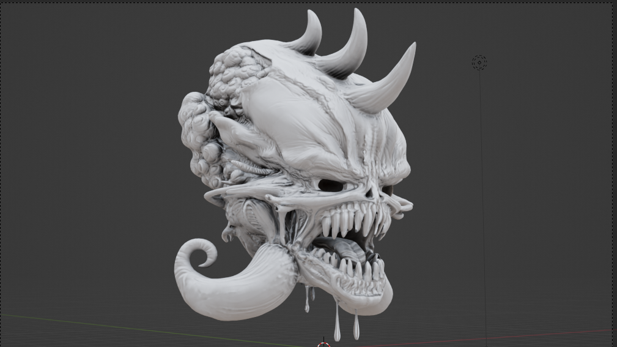Click the dark eye socket on the skull
The height and width of the screenshot is (347, 617).
click(x=331, y=185)
